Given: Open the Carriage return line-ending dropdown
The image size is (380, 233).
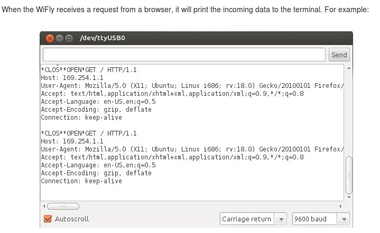Looking at the screenshot, I should pos(246,219).
